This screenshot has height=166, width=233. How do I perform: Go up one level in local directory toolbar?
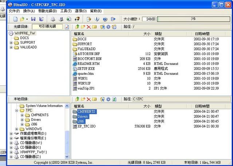(77, 99)
